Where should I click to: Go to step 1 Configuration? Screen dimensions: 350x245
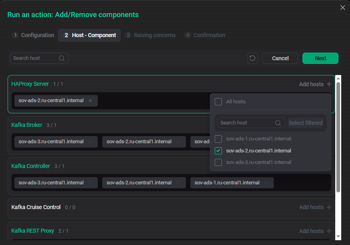tap(33, 35)
